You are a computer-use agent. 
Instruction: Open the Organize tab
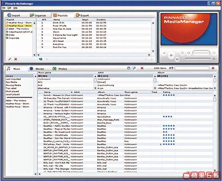pos(38,15)
